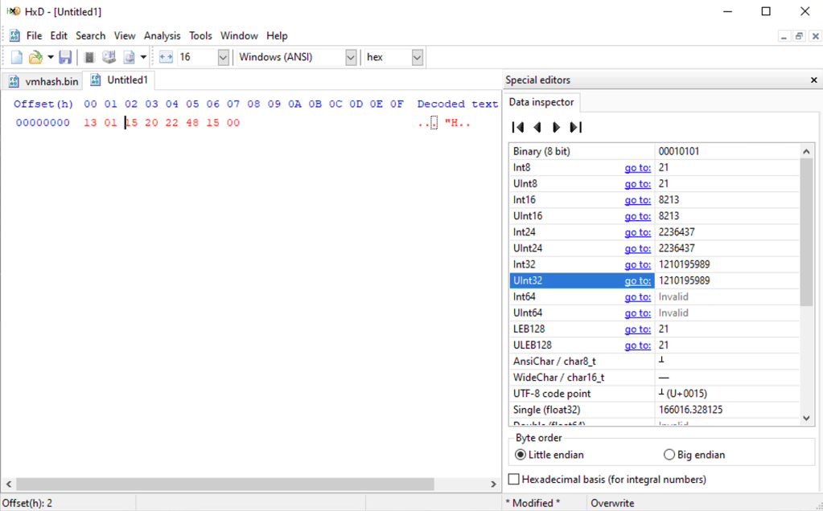Open the Analysis menu

(162, 35)
